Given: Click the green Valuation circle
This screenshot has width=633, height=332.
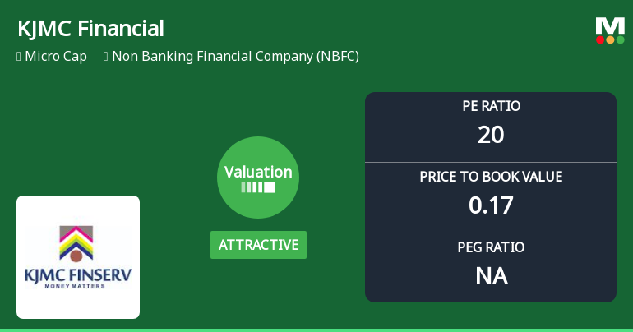Looking at the screenshot, I should click(257, 177).
